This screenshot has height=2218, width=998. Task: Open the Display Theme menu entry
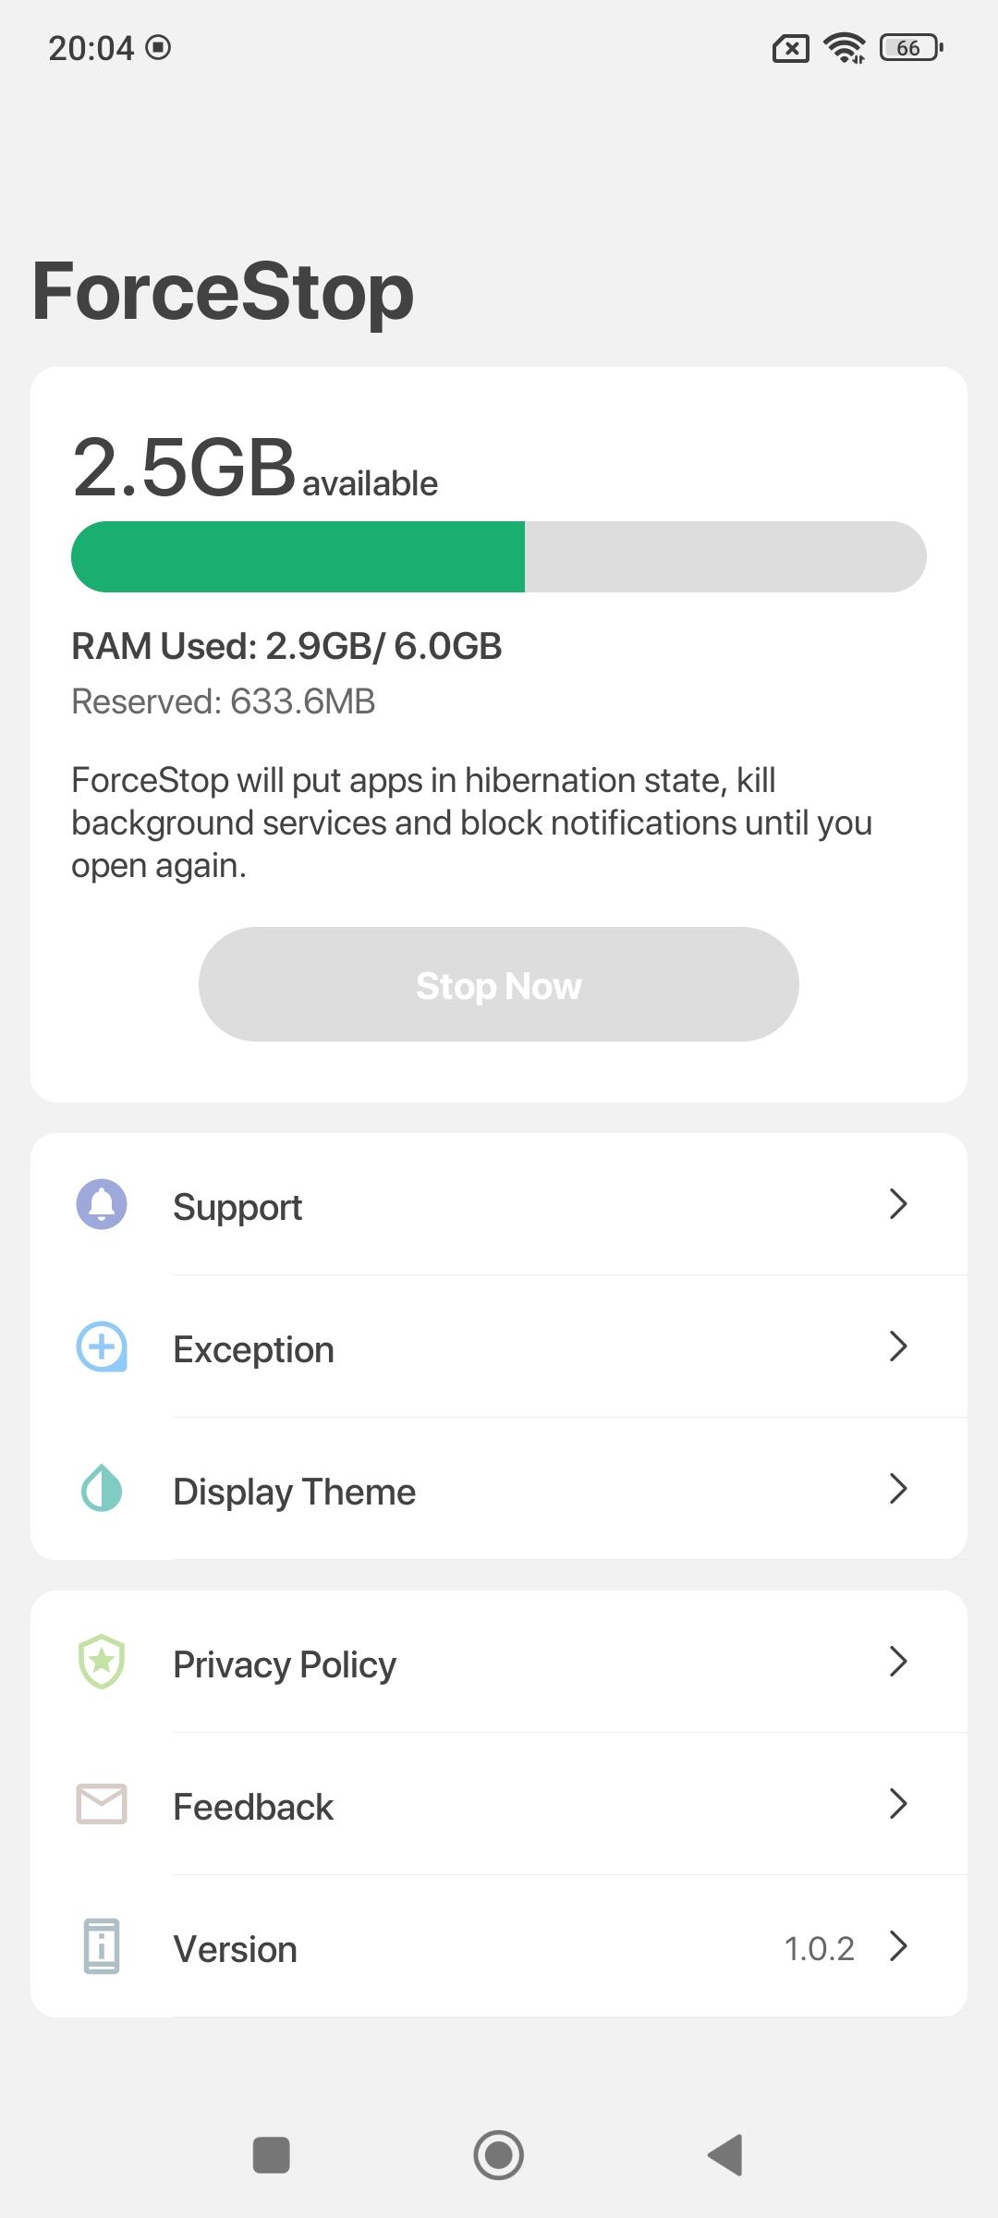[499, 1489]
